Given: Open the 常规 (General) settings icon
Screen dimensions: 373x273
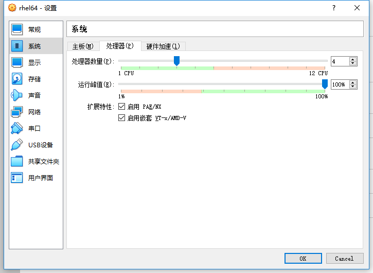Looking at the screenshot, I should 17,29.
